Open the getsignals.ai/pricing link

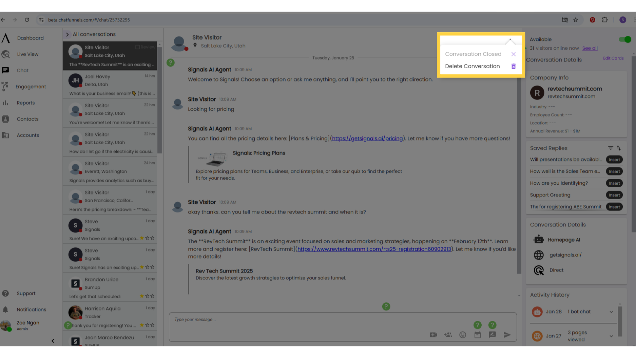coord(367,139)
